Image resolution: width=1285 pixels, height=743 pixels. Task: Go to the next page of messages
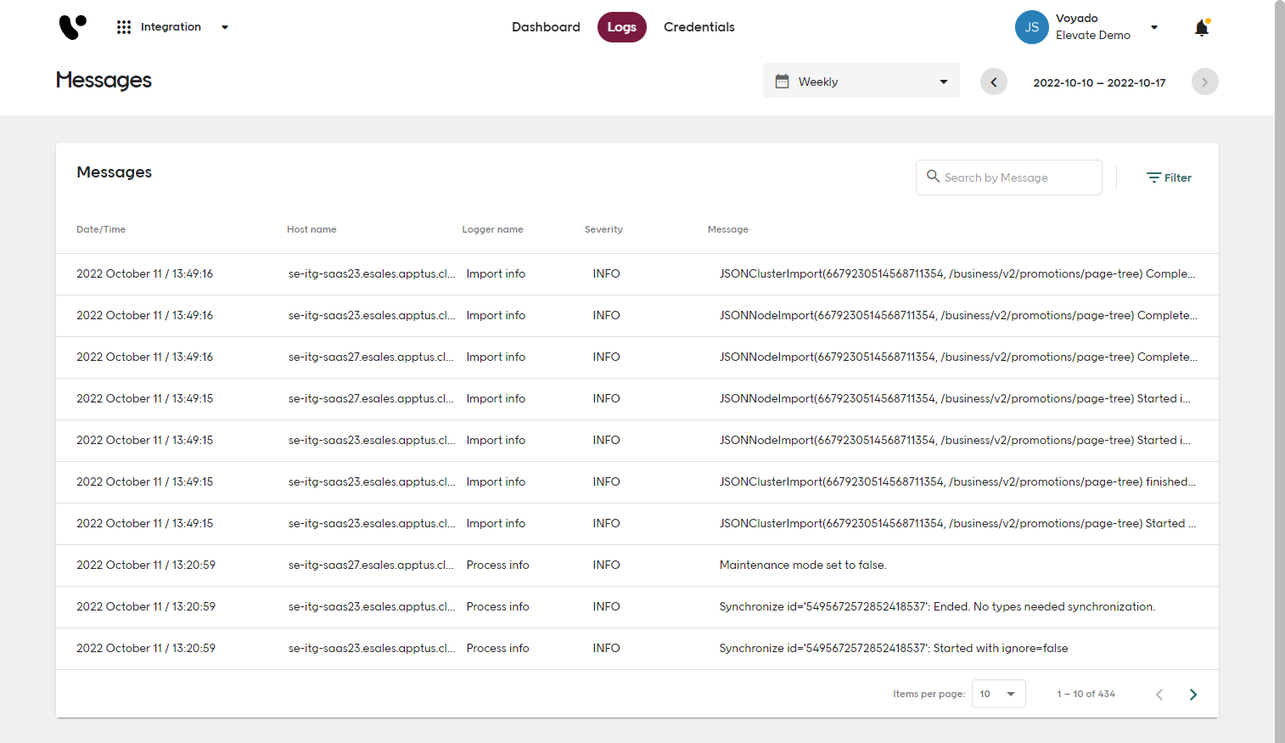1193,695
